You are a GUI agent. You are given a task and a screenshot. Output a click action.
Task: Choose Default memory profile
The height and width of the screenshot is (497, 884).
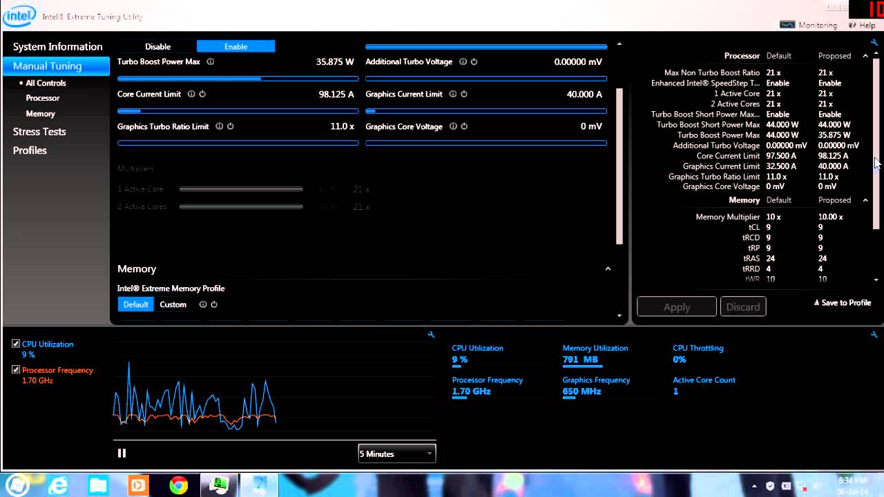135,304
